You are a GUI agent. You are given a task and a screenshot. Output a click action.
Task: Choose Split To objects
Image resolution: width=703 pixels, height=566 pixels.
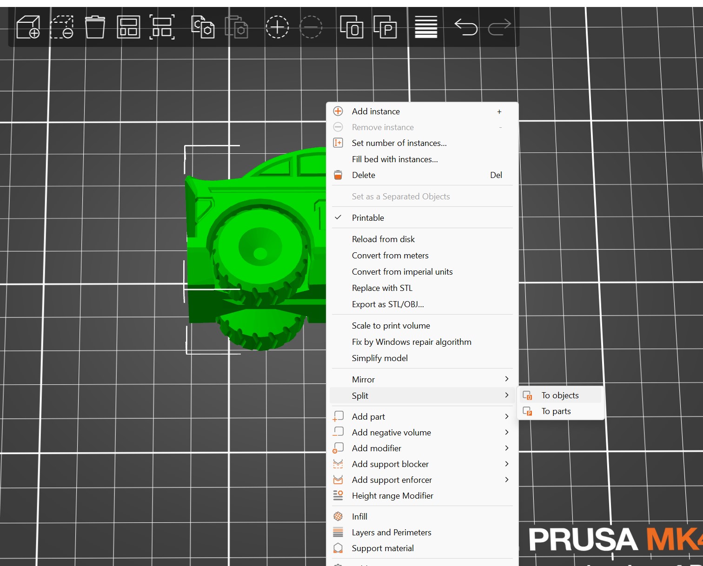tap(560, 395)
